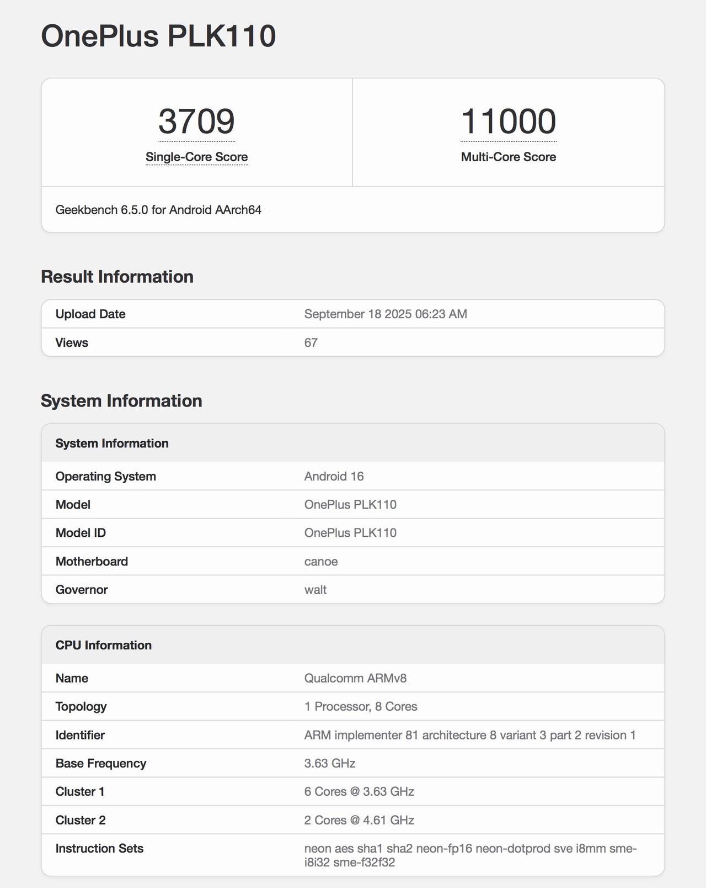The width and height of the screenshot is (706, 888).
Task: Click the Views count value 67
Action: (x=311, y=343)
